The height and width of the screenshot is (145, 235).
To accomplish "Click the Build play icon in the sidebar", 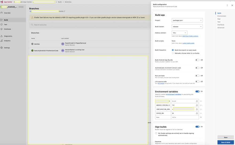I will (2, 20).
